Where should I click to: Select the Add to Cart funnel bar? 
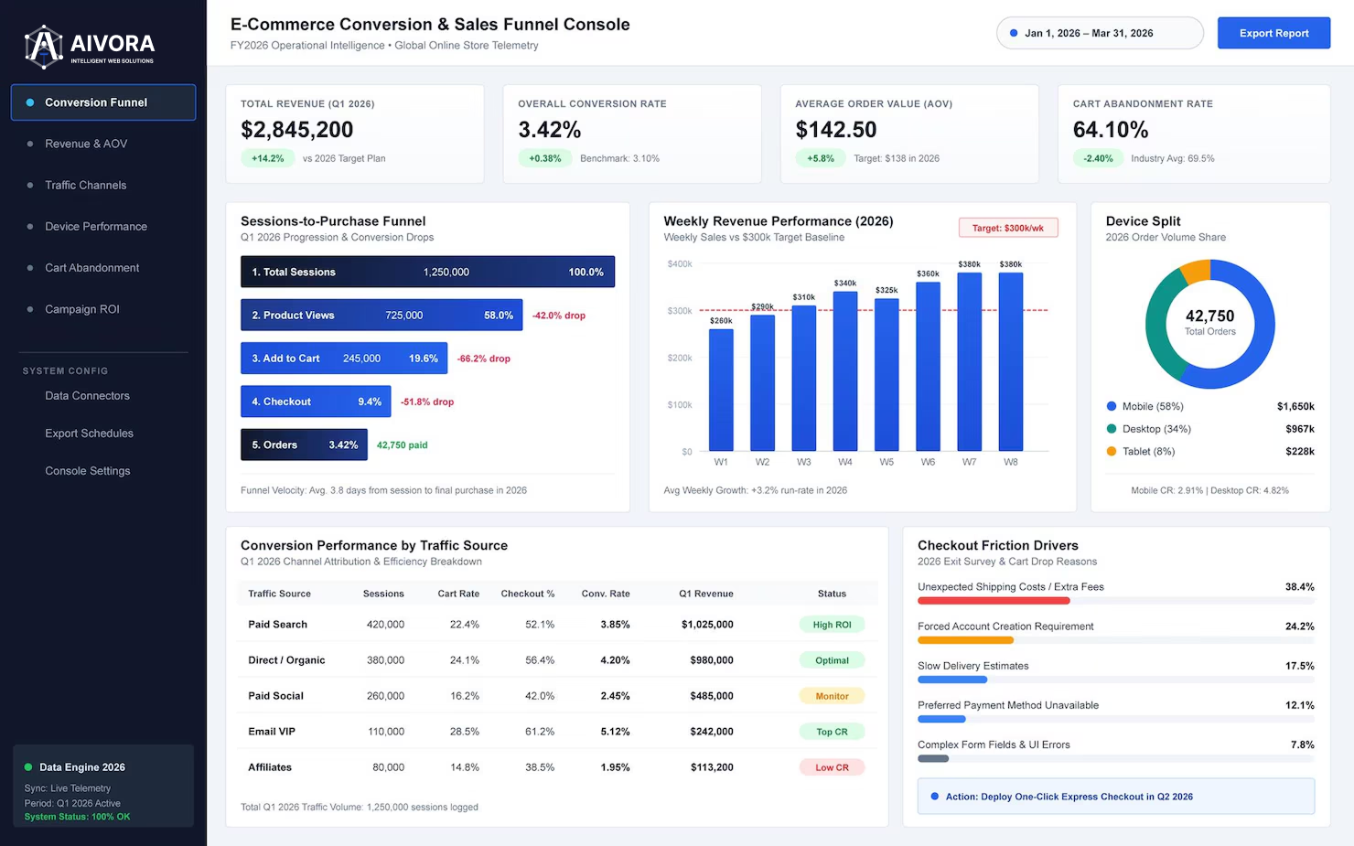(344, 359)
